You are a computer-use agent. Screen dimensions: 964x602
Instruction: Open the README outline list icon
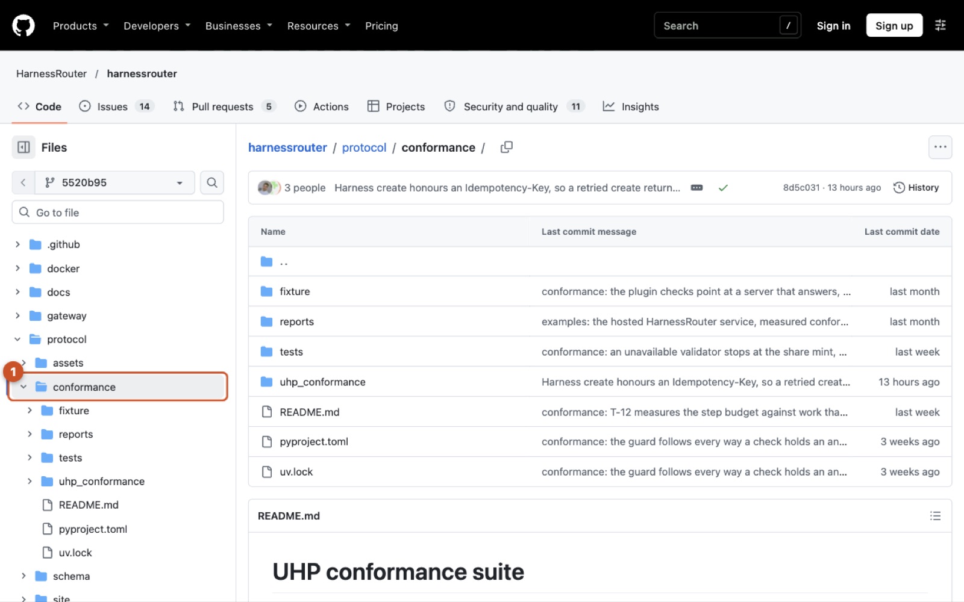(x=935, y=516)
